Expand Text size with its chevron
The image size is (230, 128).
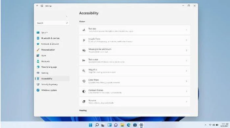[x=186, y=30]
